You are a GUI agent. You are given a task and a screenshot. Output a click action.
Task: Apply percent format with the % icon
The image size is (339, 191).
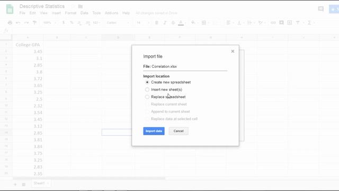[72, 22]
